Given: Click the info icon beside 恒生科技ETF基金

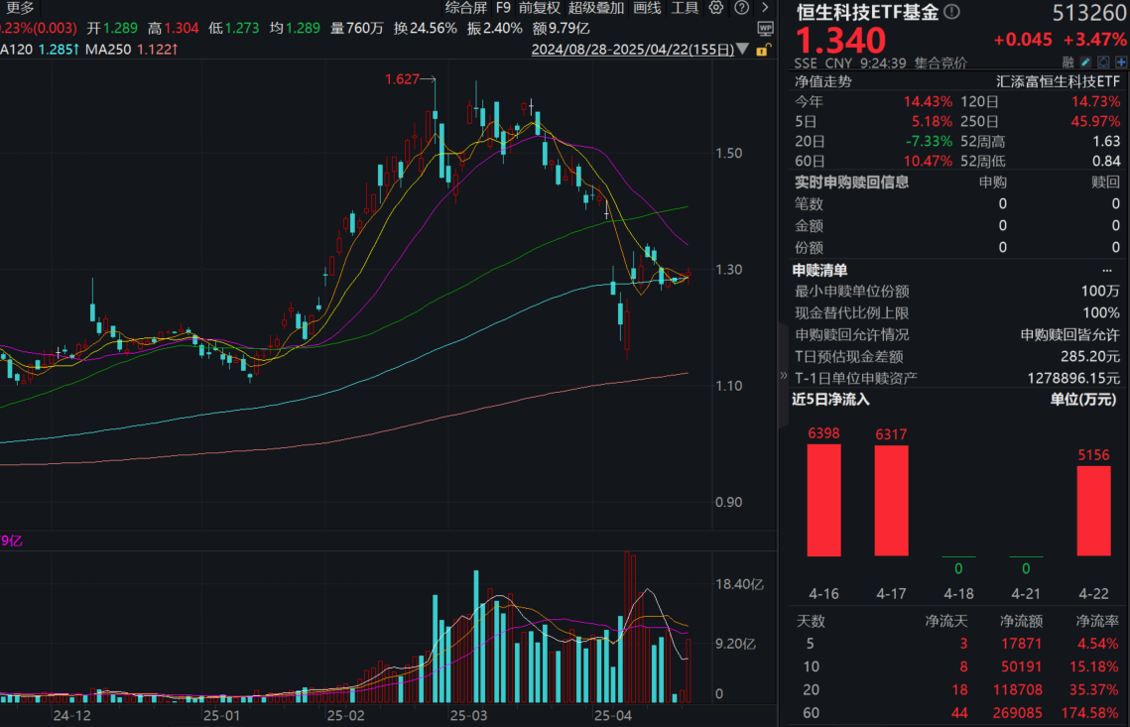Looking at the screenshot, I should tap(951, 12).
